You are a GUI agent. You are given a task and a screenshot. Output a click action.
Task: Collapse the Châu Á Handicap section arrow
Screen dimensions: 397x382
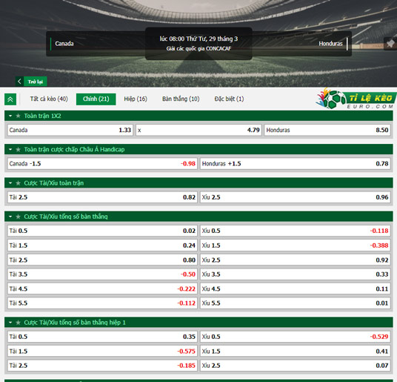pos(10,150)
